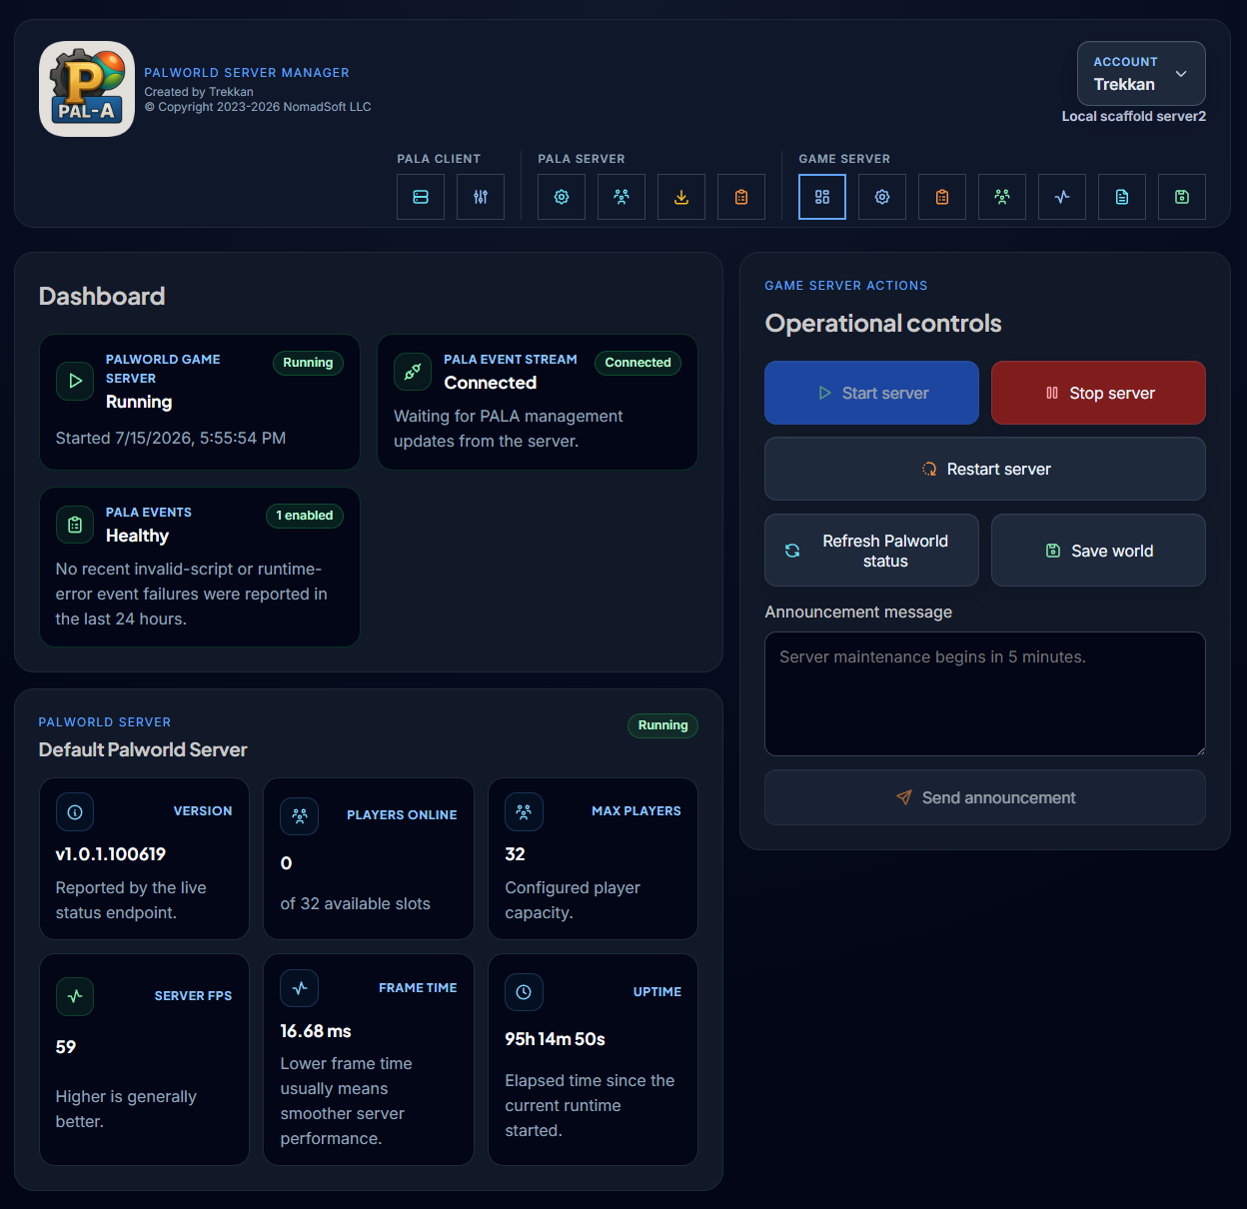Viewport: 1247px width, 1209px height.
Task: Click pulse icon on Frame Time card
Action: 300,988
